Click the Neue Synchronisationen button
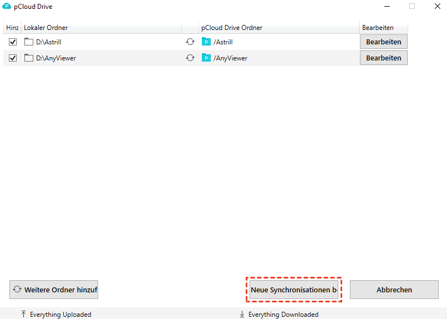 click(294, 290)
